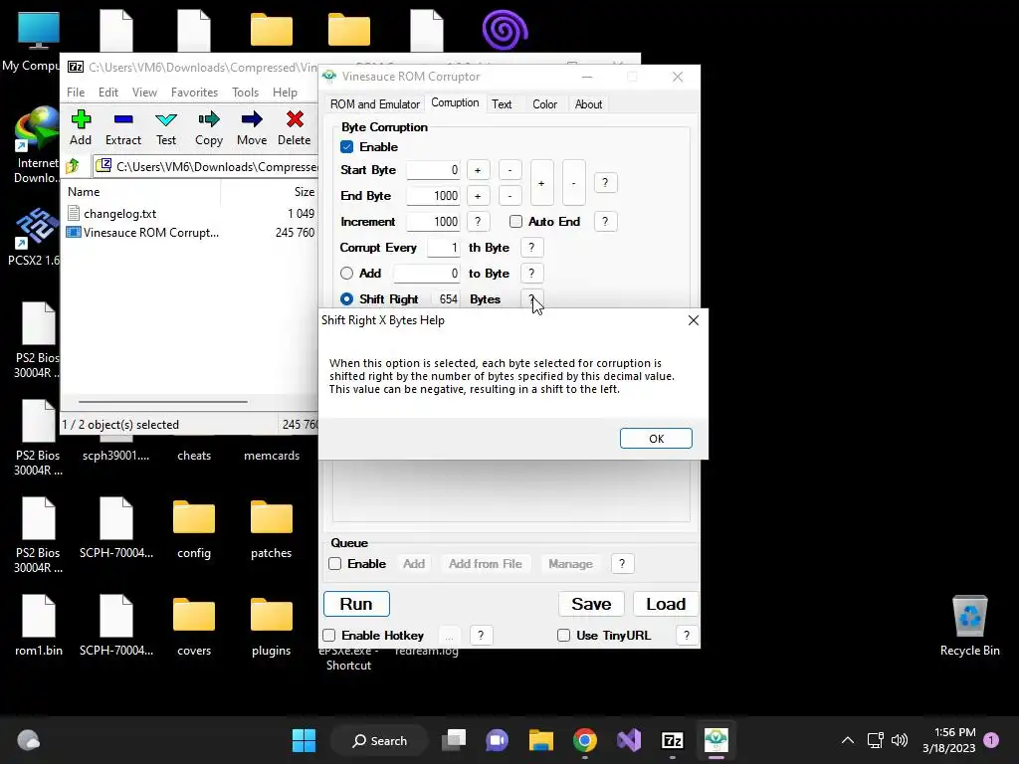Open Favorites menu in 7-Zip
This screenshot has width=1019, height=764.
pyautogui.click(x=194, y=93)
